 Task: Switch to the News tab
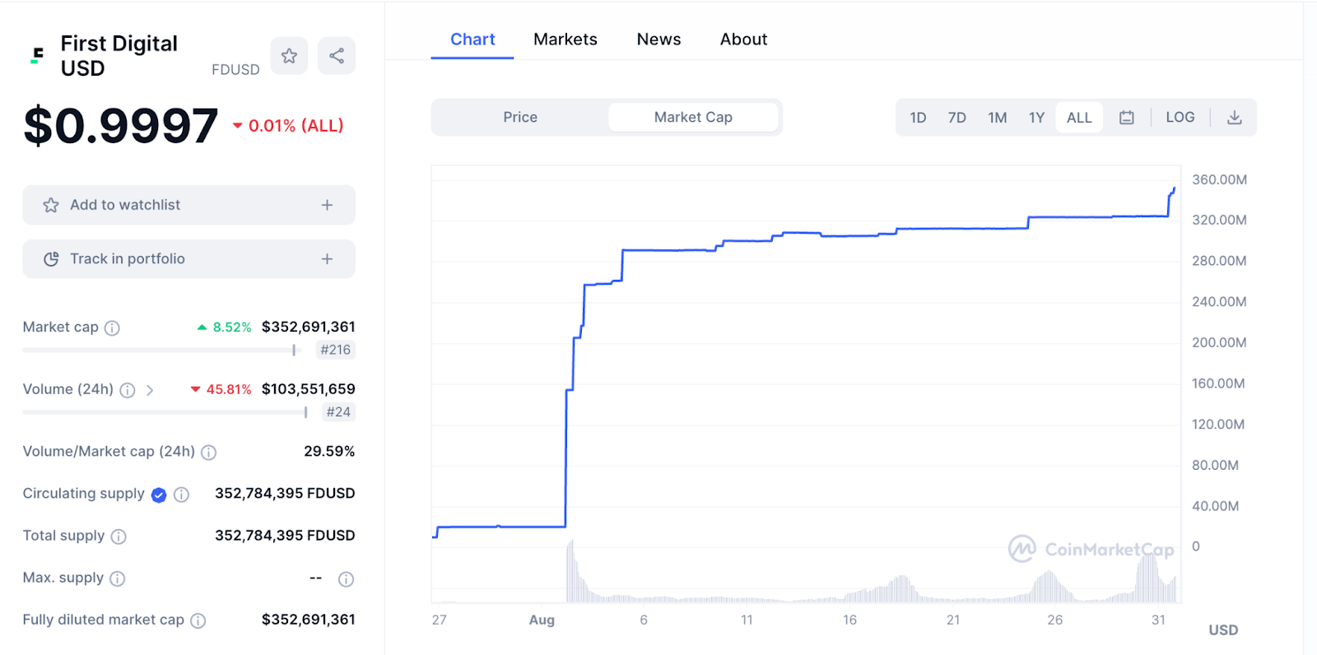click(658, 39)
